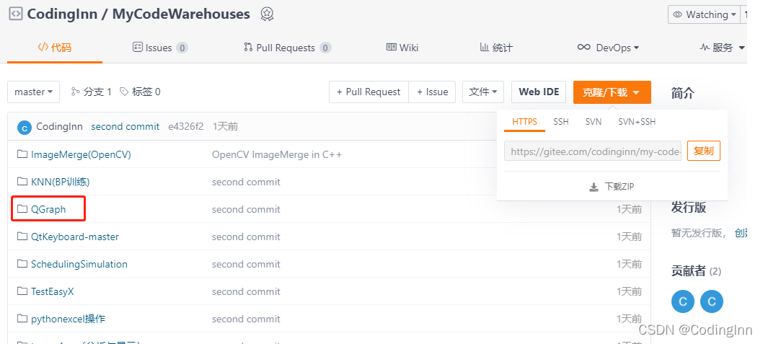
Task: Open the Wiki tab
Action: 402,47
